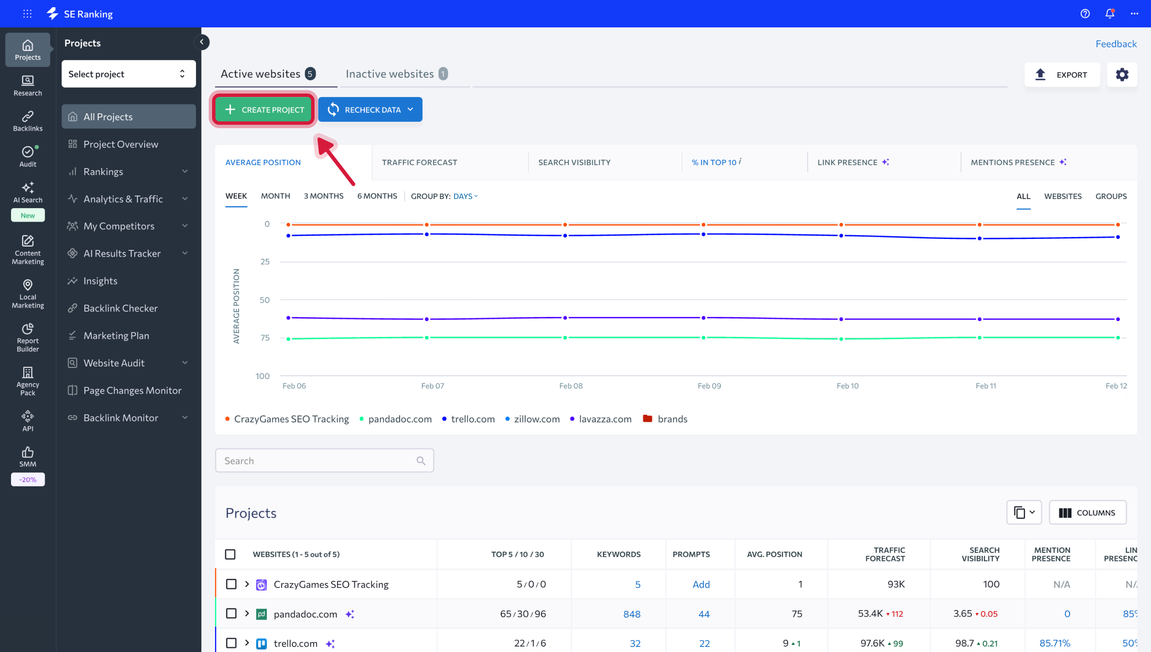Screen dimensions: 1151x652
Task: Select all websites via header checkbox
Action: click(x=230, y=554)
